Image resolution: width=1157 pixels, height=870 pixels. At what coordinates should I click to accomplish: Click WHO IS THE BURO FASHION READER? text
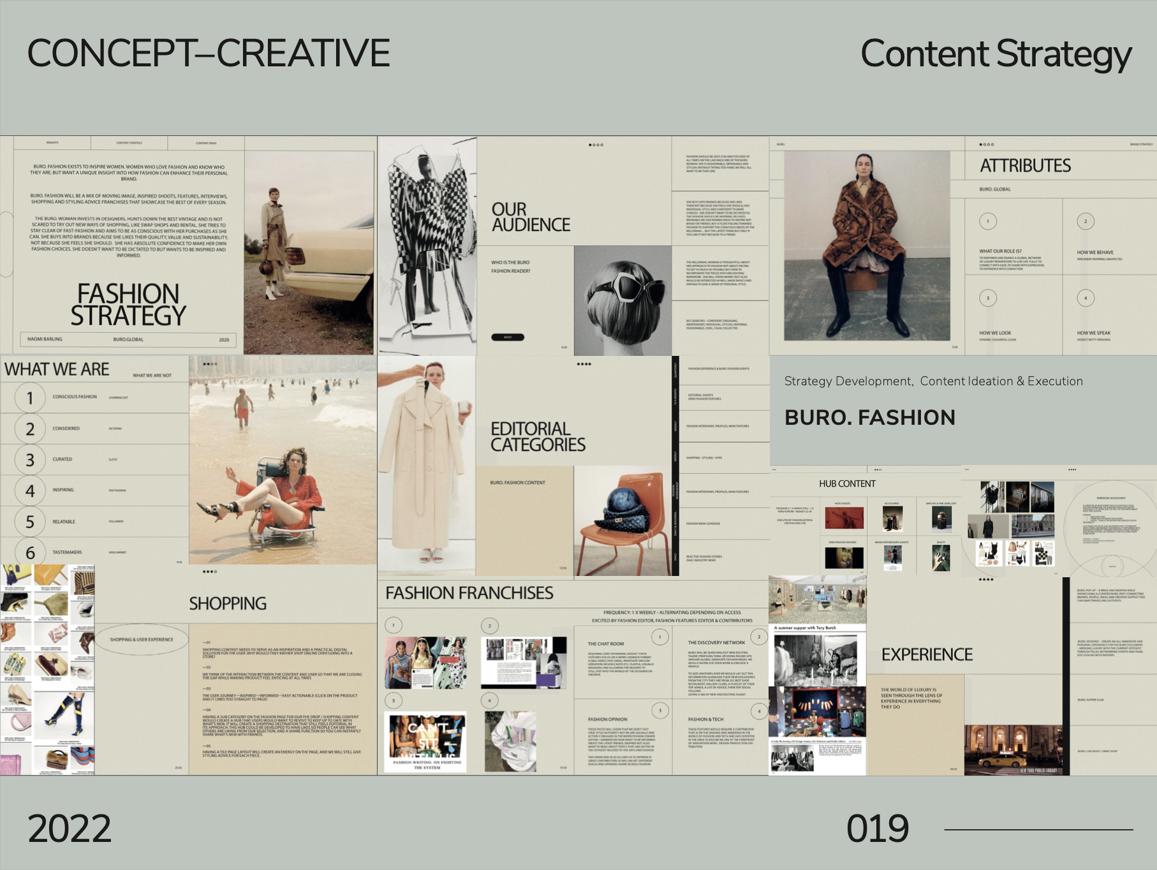pyautogui.click(x=510, y=267)
